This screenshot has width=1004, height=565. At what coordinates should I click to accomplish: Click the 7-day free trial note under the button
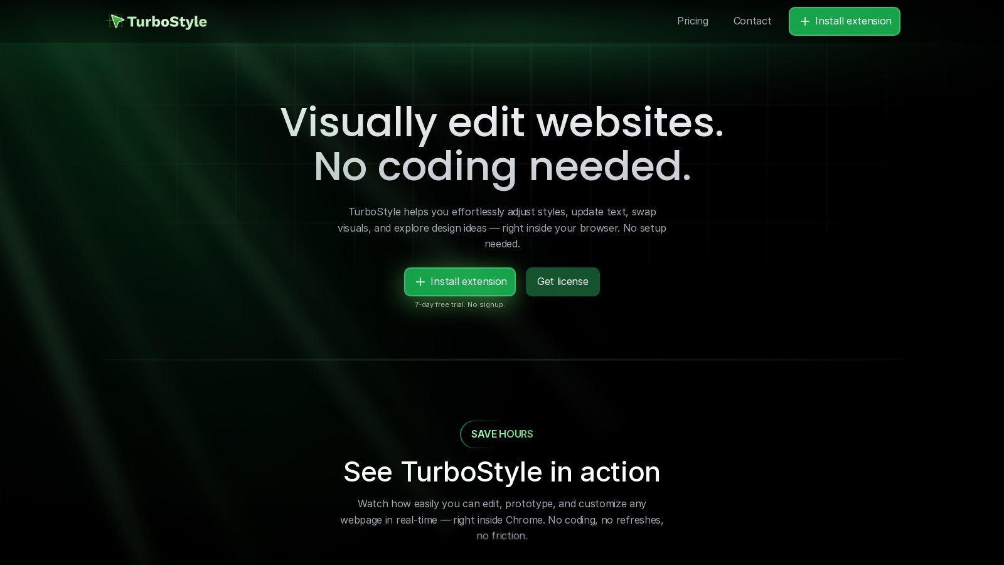click(460, 304)
